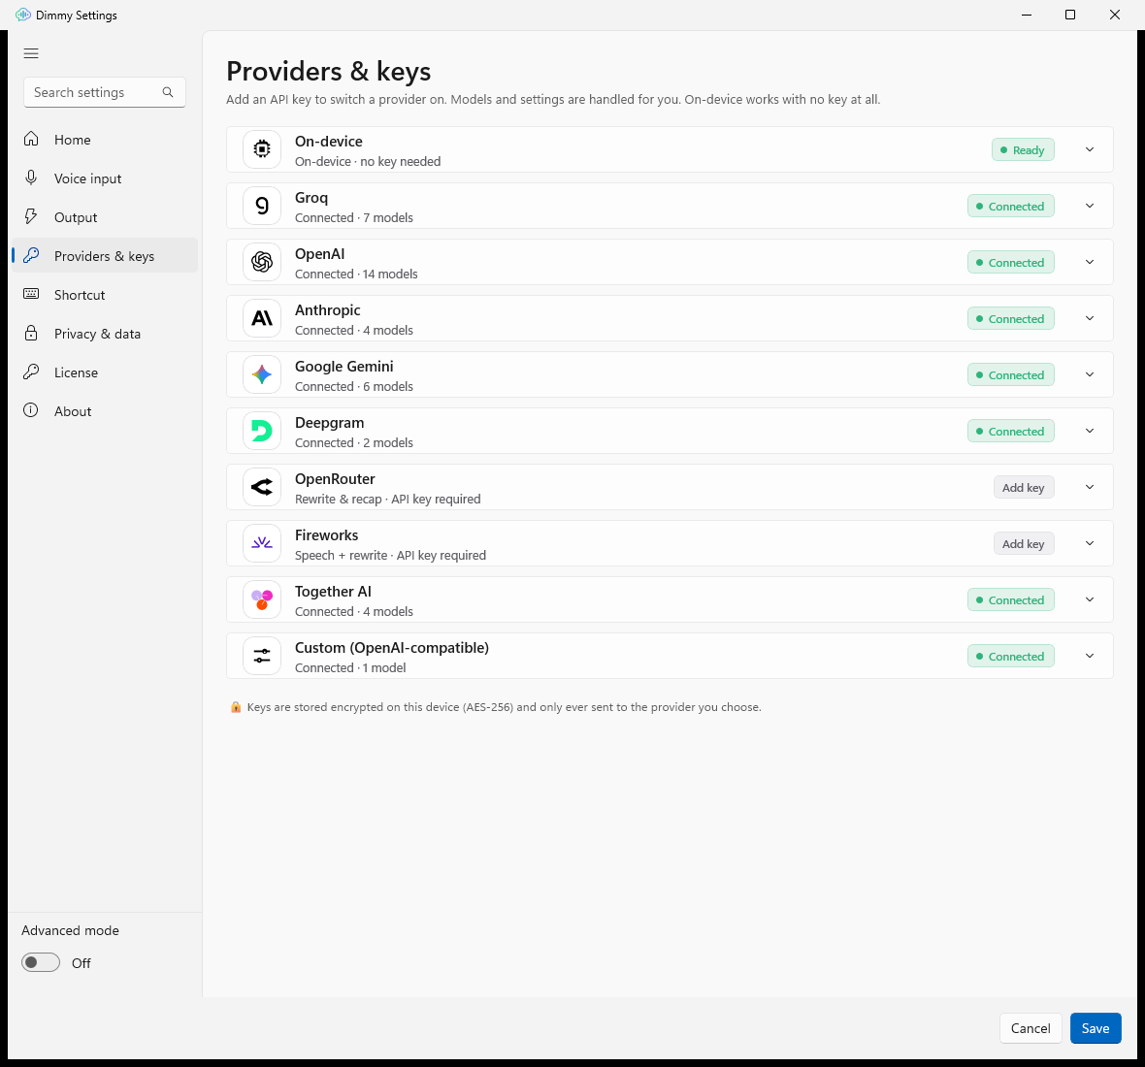The width and height of the screenshot is (1145, 1067).
Task: Open the Home settings page
Action: 105,140
